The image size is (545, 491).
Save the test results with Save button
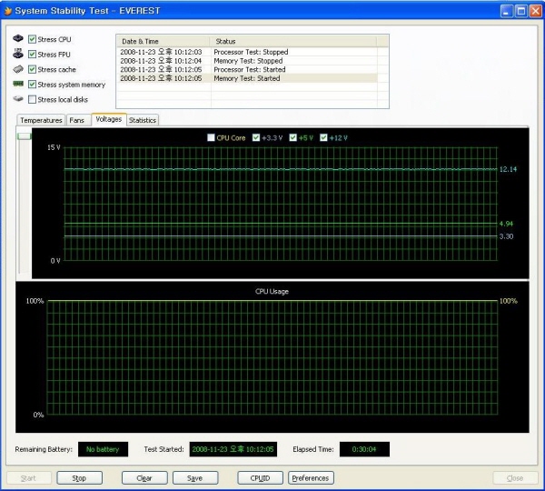tap(195, 478)
